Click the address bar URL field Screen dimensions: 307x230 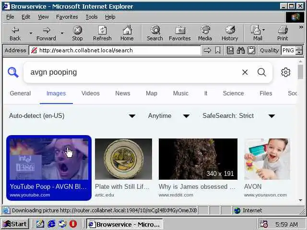tap(115, 50)
